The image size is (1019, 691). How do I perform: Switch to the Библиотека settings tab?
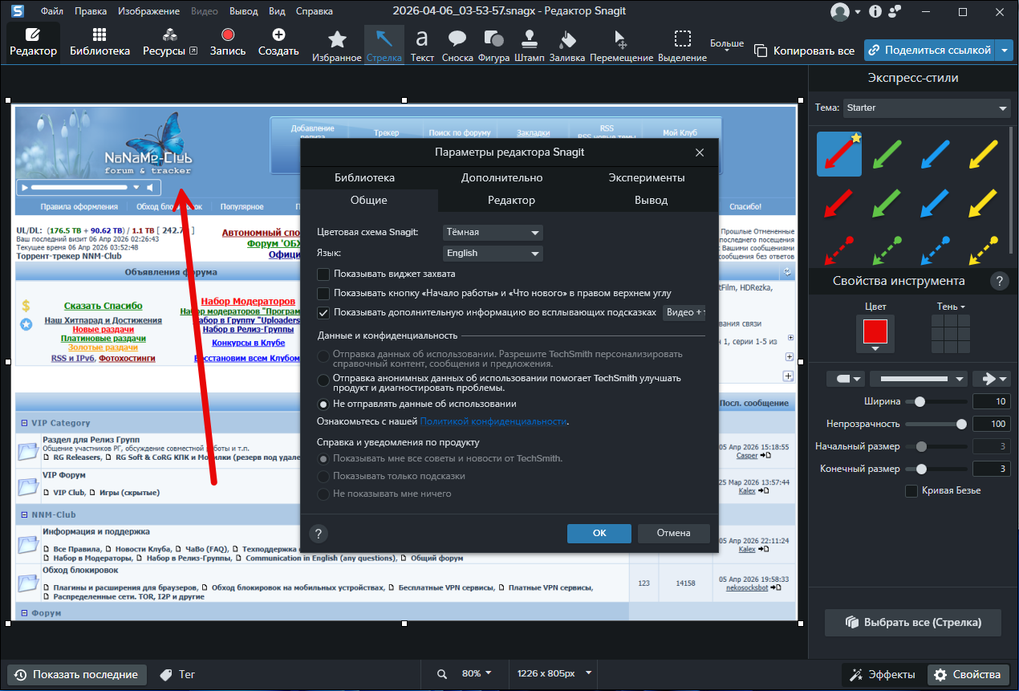click(x=365, y=178)
